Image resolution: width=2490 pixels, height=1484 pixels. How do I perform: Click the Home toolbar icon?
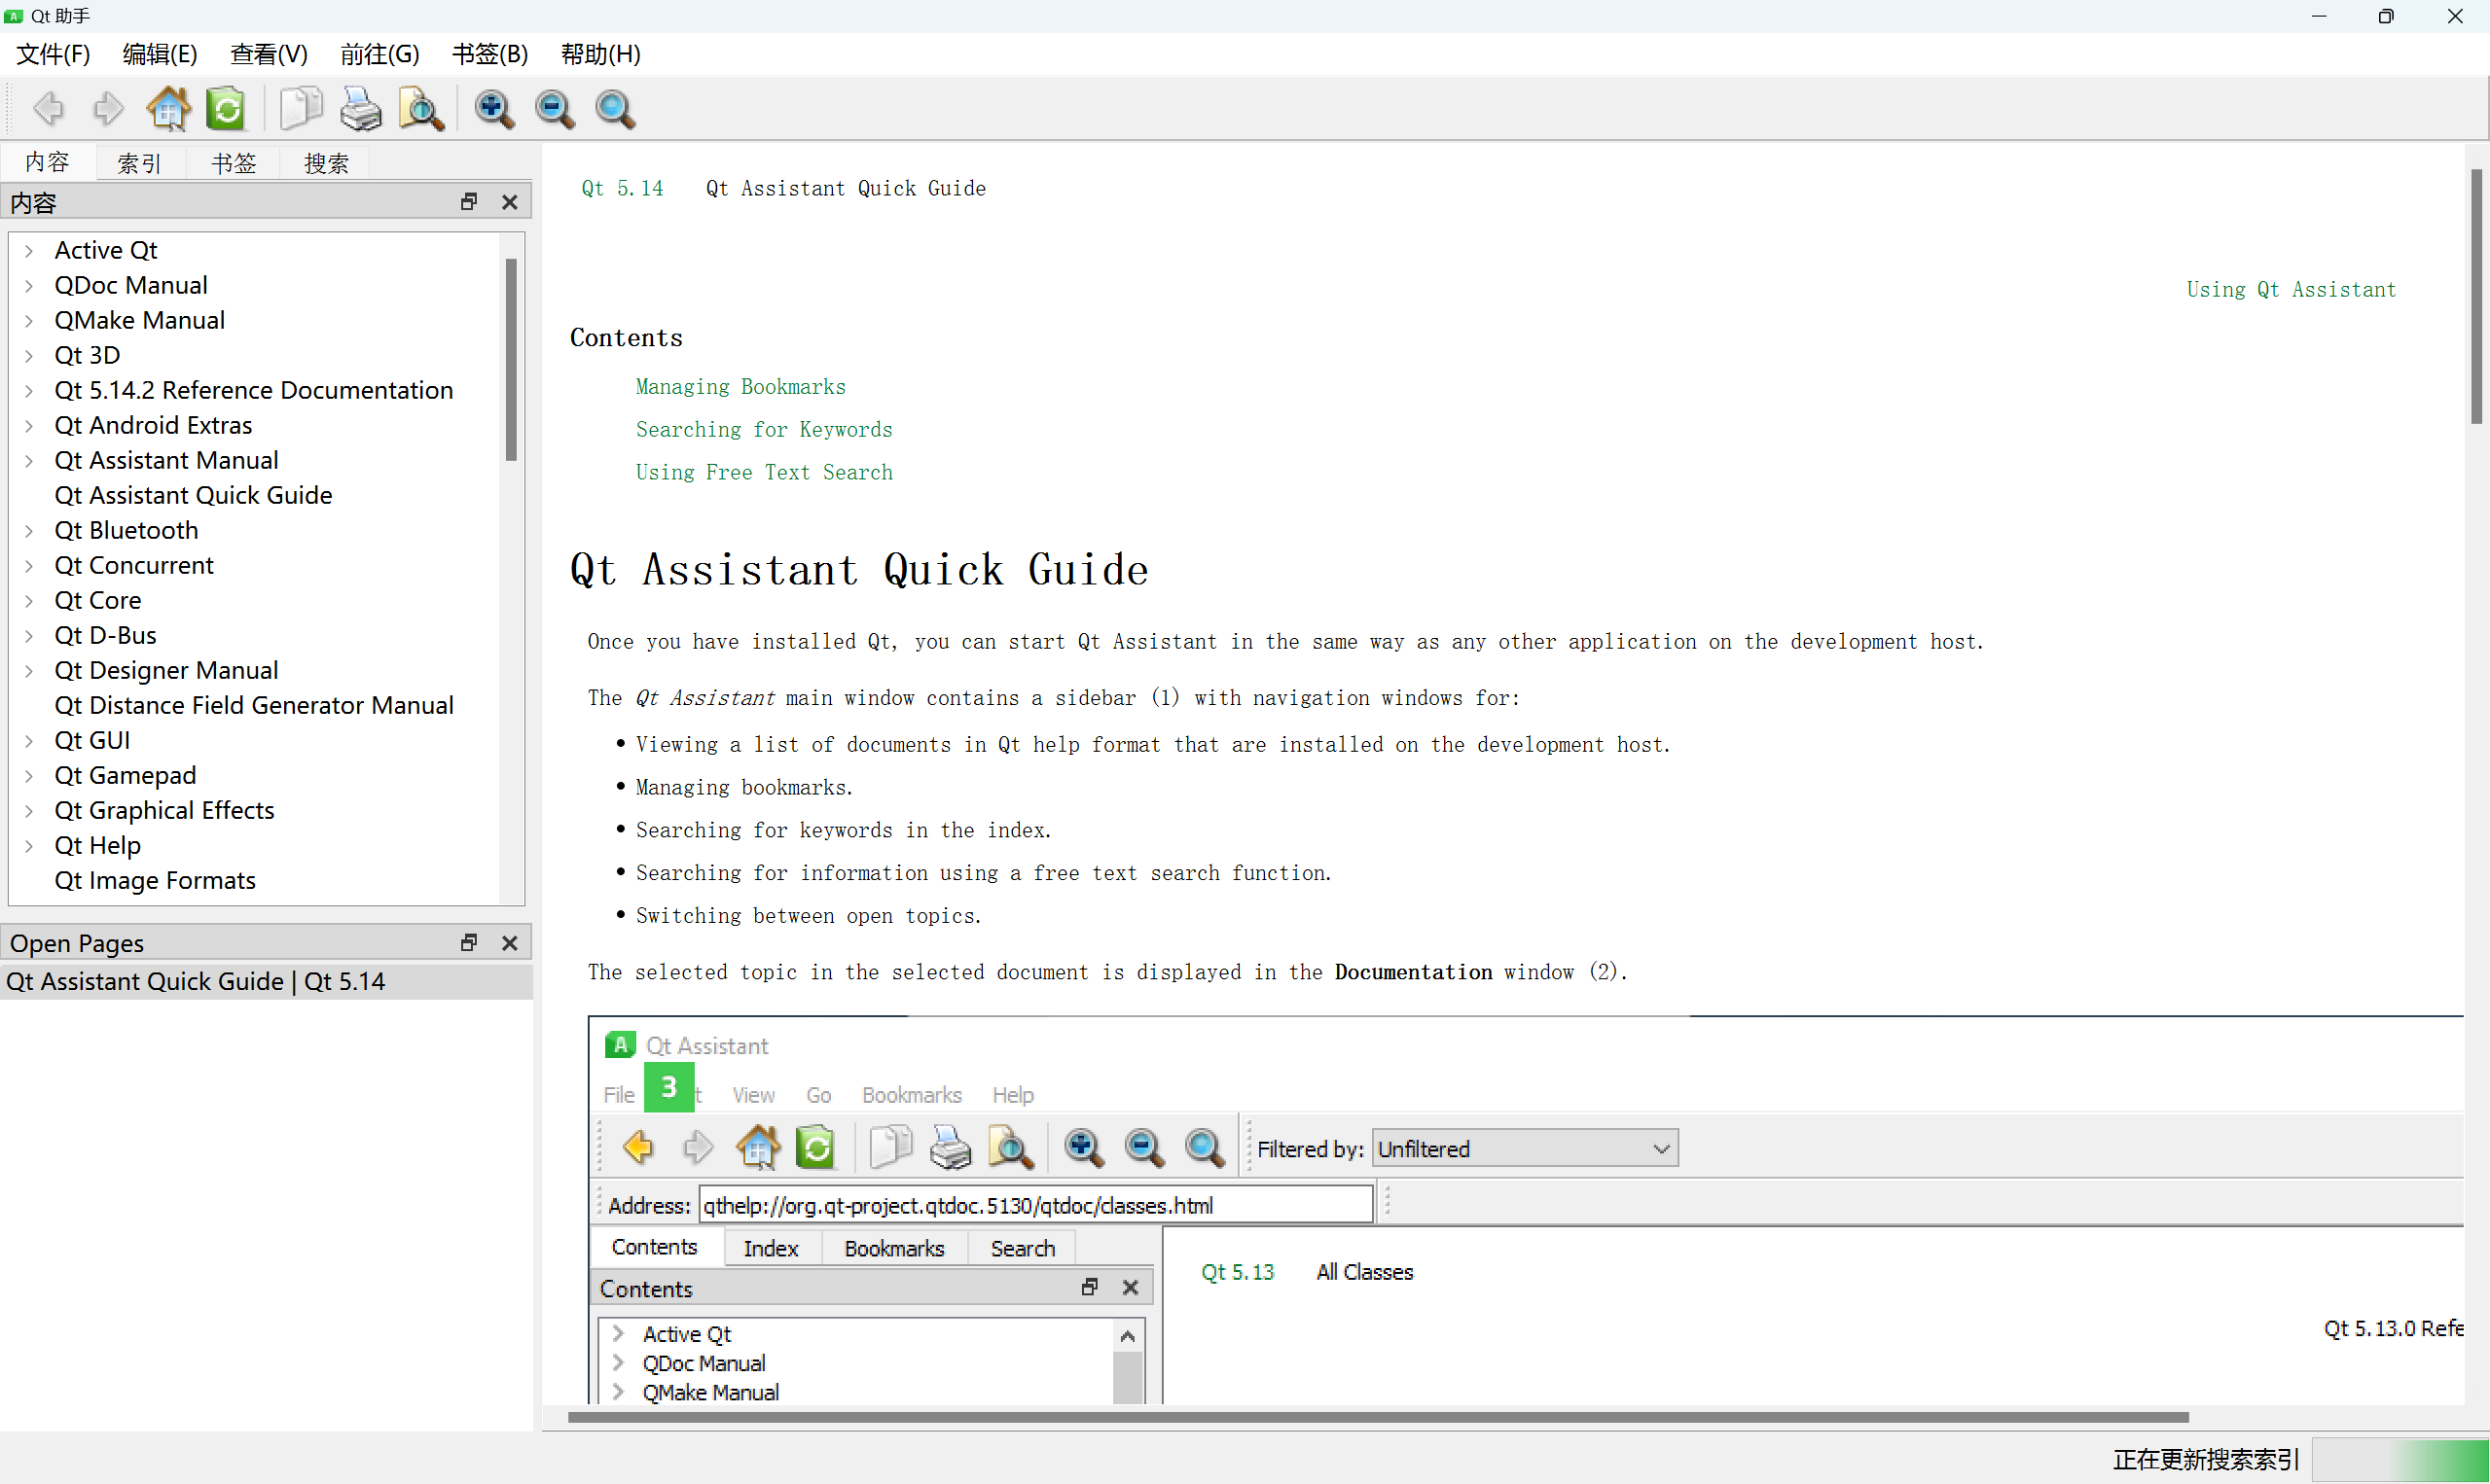pos(168,109)
